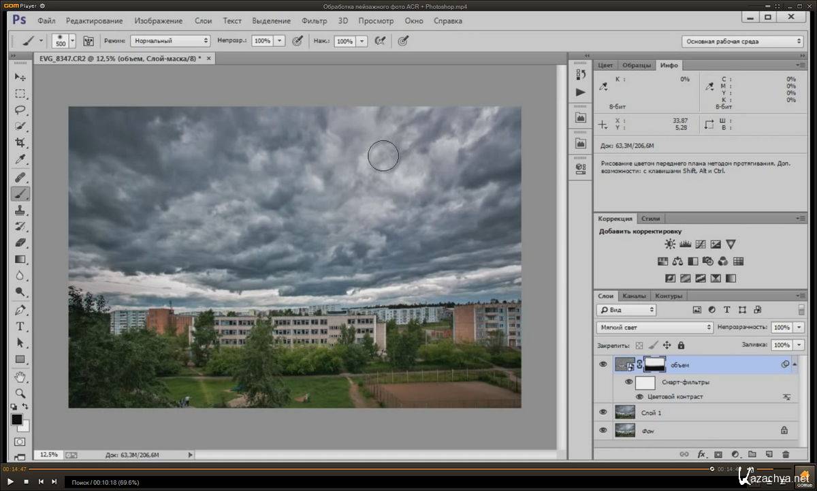This screenshot has width=817, height=491.
Task: Select the Crop tool in toolbar
Action: click(20, 143)
